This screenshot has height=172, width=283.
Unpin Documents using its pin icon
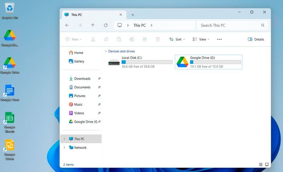coord(99,87)
